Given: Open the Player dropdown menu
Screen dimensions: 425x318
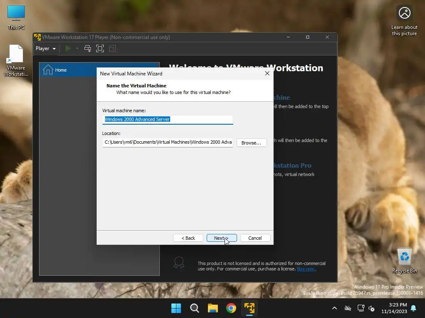Looking at the screenshot, I should [46, 48].
